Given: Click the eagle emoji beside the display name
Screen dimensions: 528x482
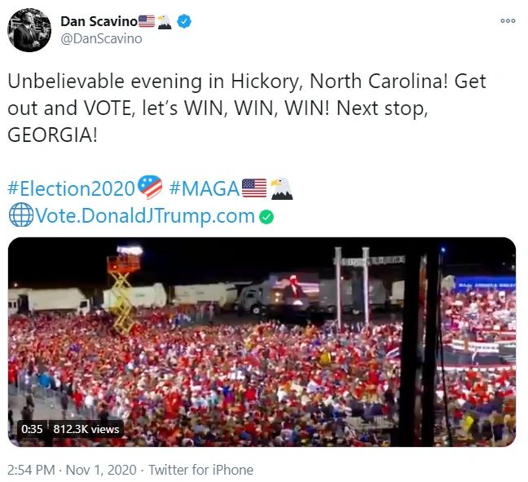Looking at the screenshot, I should click(165, 21).
